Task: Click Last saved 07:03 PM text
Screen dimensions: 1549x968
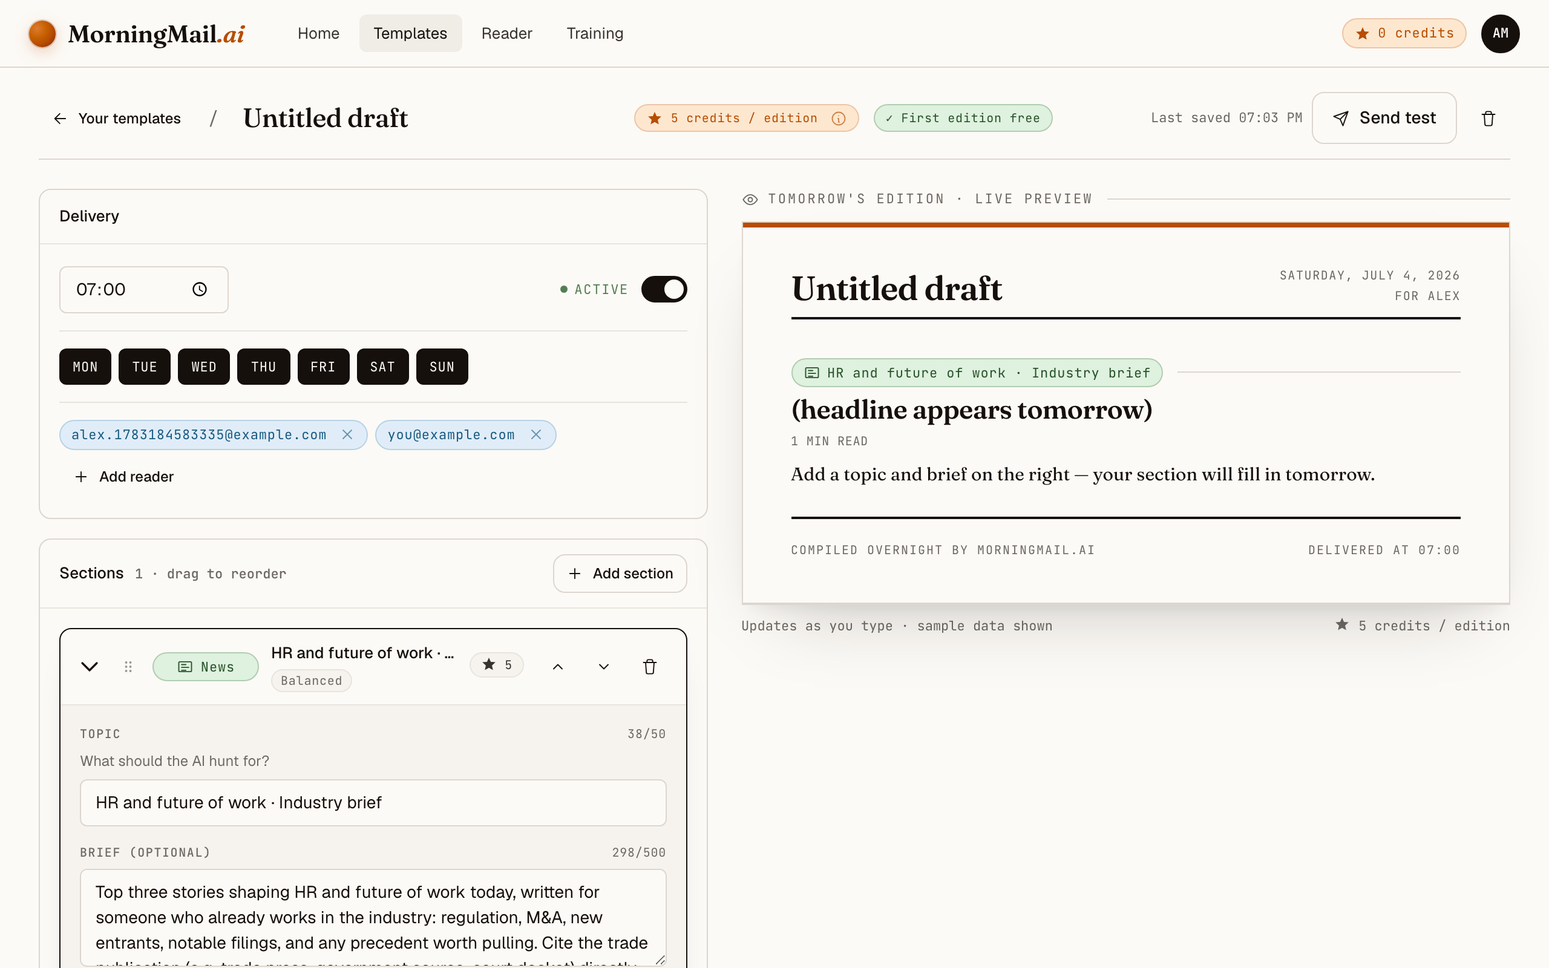Action: click(1226, 119)
